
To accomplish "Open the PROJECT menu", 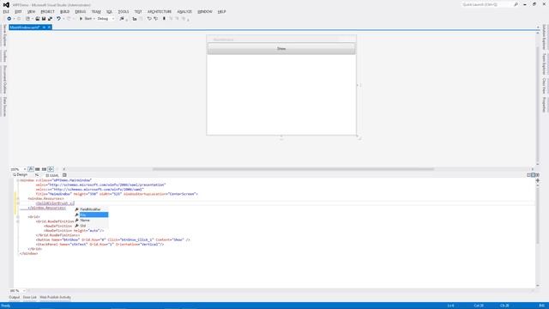I will coord(48,11).
